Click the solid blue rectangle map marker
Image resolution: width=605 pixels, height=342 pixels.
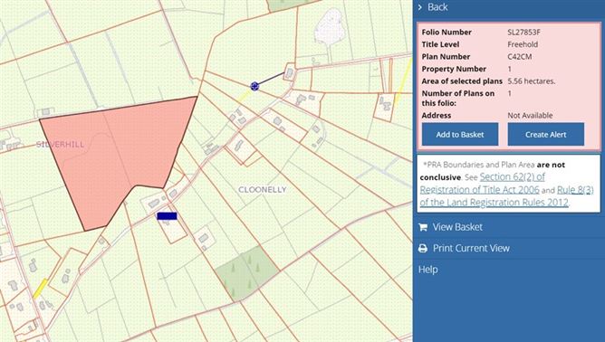(167, 216)
